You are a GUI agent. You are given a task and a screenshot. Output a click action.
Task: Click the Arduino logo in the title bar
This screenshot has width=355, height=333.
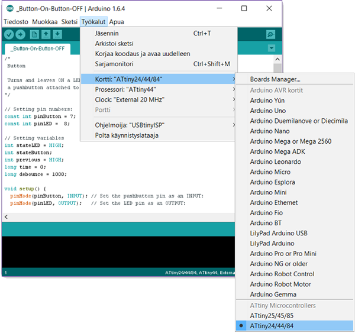coord(9,9)
